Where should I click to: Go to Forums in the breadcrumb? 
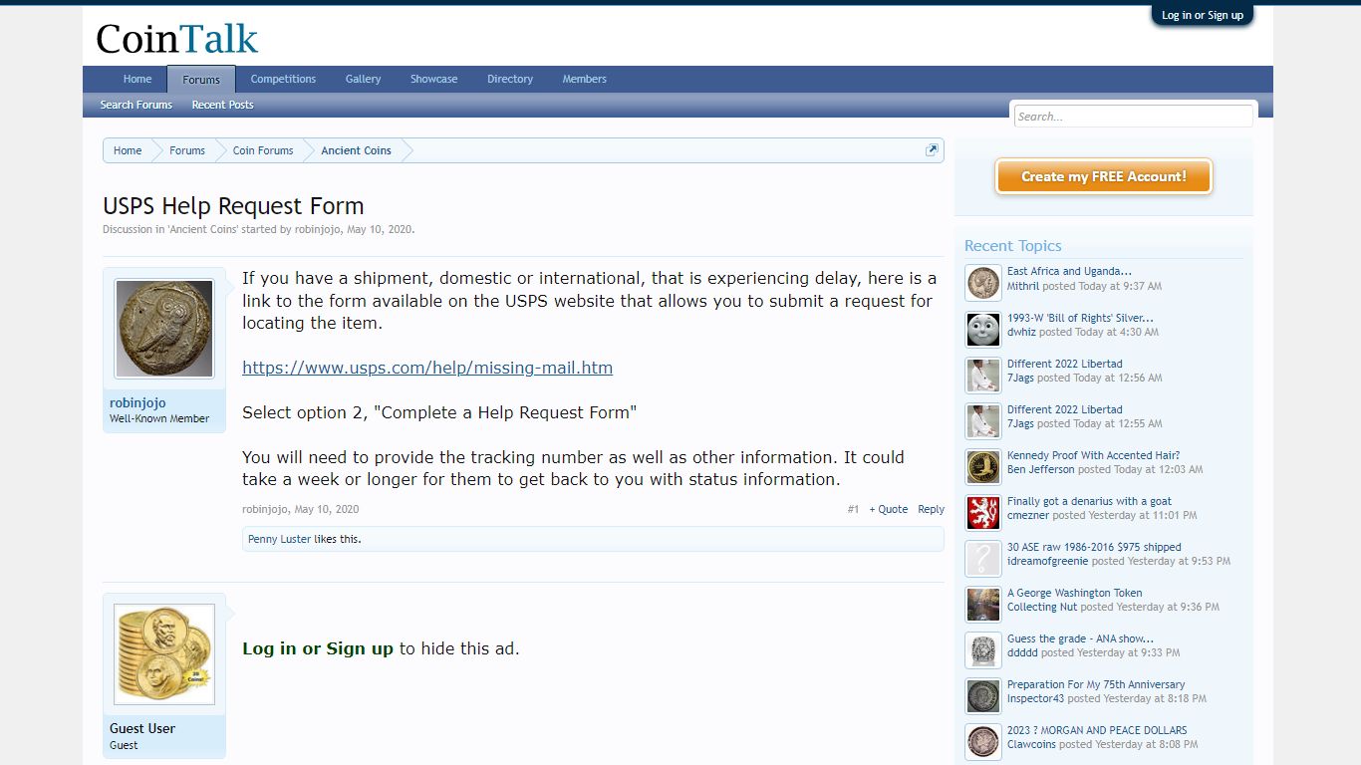(x=187, y=150)
